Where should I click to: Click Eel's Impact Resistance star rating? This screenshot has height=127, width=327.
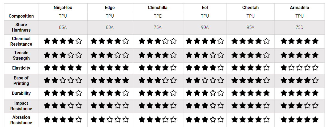(x=205, y=106)
